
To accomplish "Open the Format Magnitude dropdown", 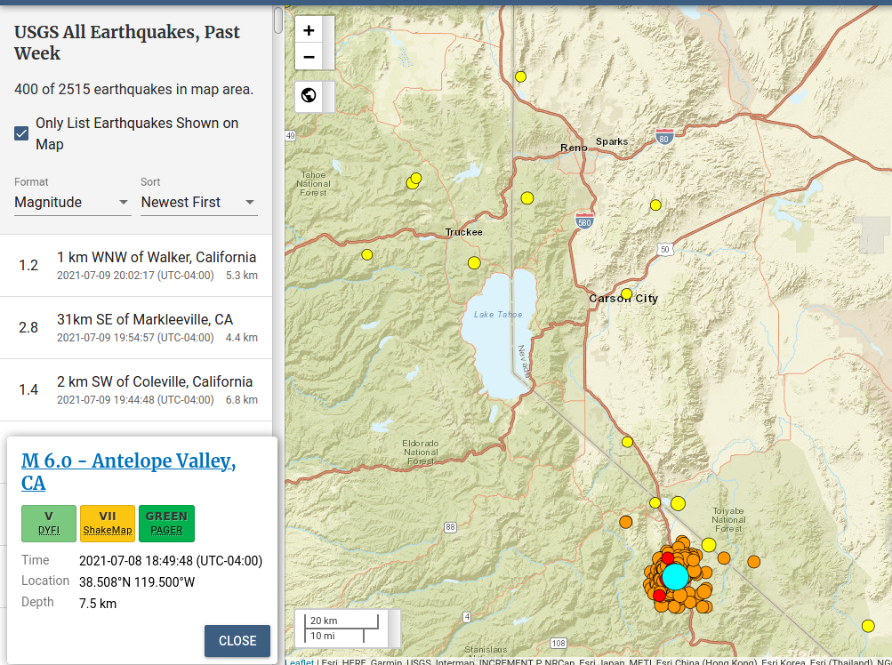I will coord(72,203).
